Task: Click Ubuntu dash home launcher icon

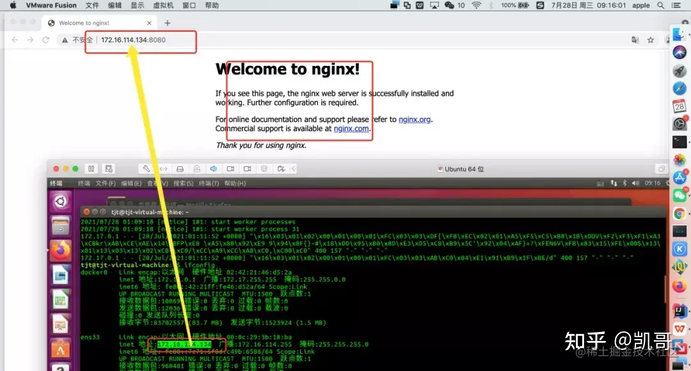Action: pyautogui.click(x=60, y=201)
